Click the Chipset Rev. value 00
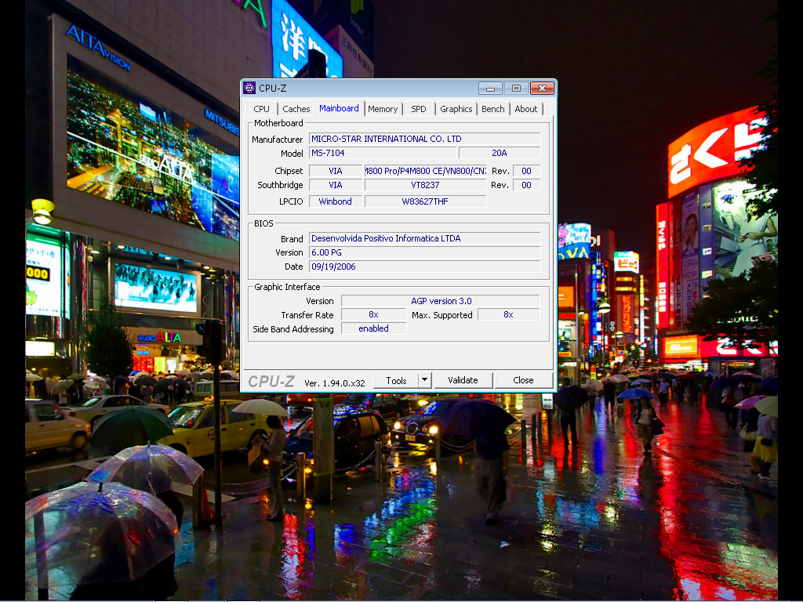Image resolution: width=803 pixels, height=602 pixels. [x=526, y=171]
